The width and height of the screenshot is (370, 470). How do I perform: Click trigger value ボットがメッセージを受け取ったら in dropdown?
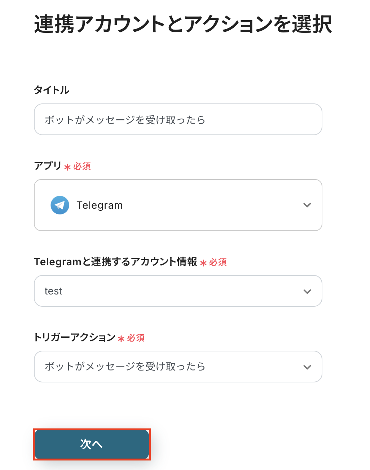pyautogui.click(x=125, y=367)
